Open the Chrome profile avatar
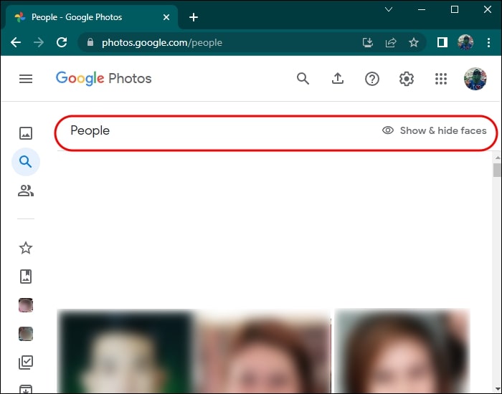This screenshot has width=502, height=394. click(465, 42)
